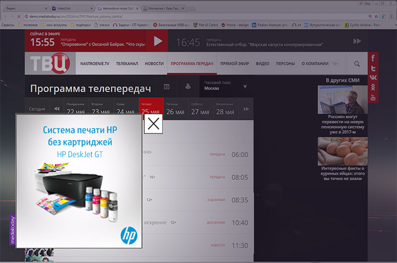Skip forward to next program
This screenshot has height=263, width=397.
tap(357, 41)
